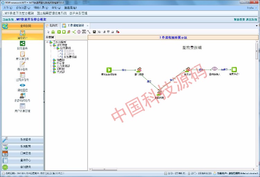
Task: Pick the green branch node tool
Action: pyautogui.click(x=74, y=32)
